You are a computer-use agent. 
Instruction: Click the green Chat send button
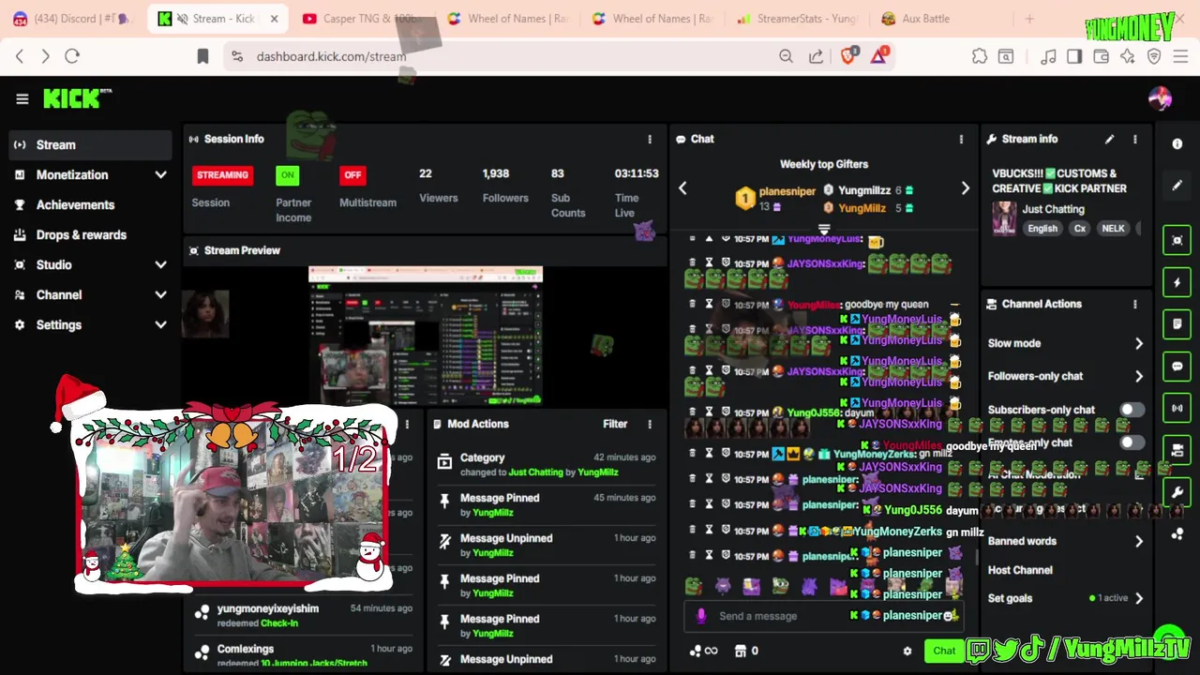[x=943, y=651]
